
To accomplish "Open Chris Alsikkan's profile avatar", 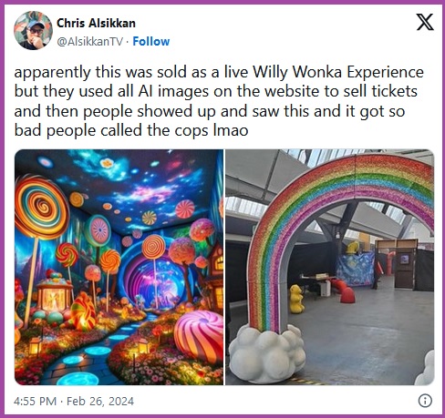I will [33, 30].
